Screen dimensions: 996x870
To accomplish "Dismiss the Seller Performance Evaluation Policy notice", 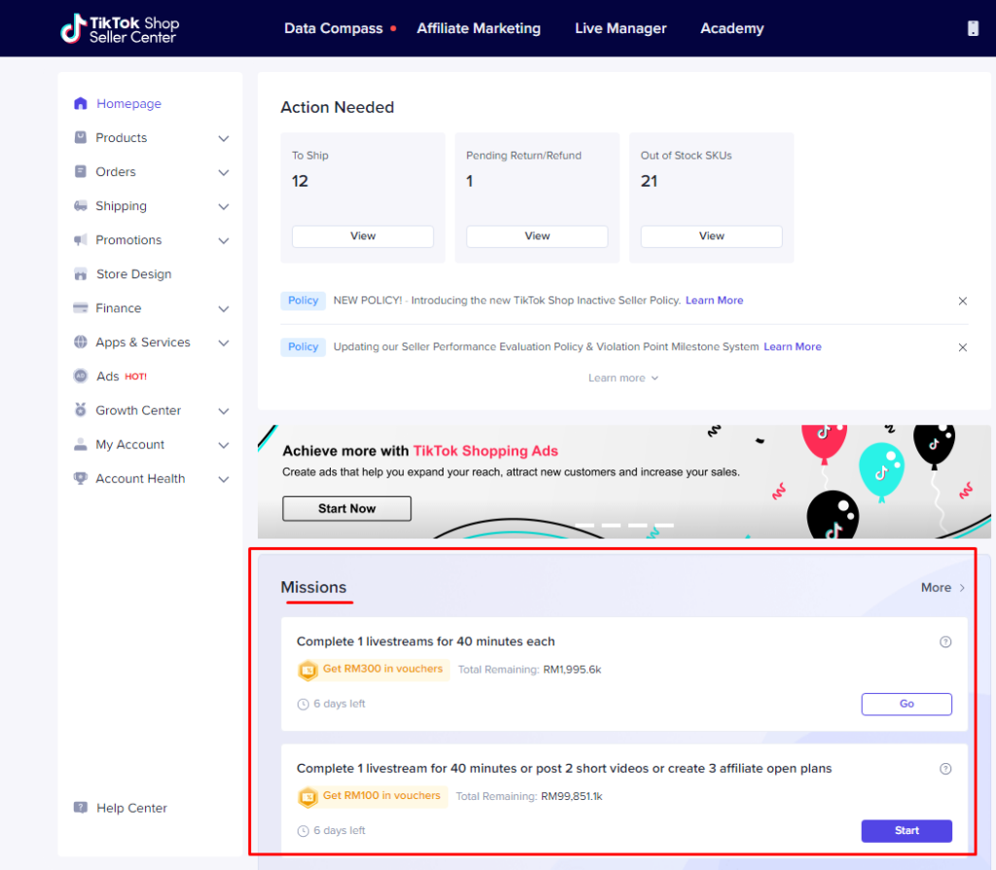I will tap(962, 347).
